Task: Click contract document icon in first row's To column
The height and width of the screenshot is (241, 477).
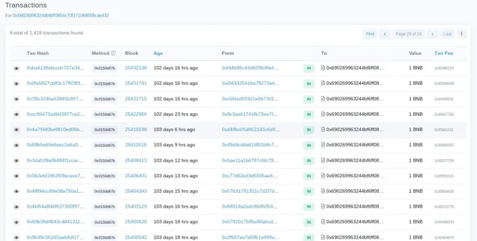Action: click(323, 68)
